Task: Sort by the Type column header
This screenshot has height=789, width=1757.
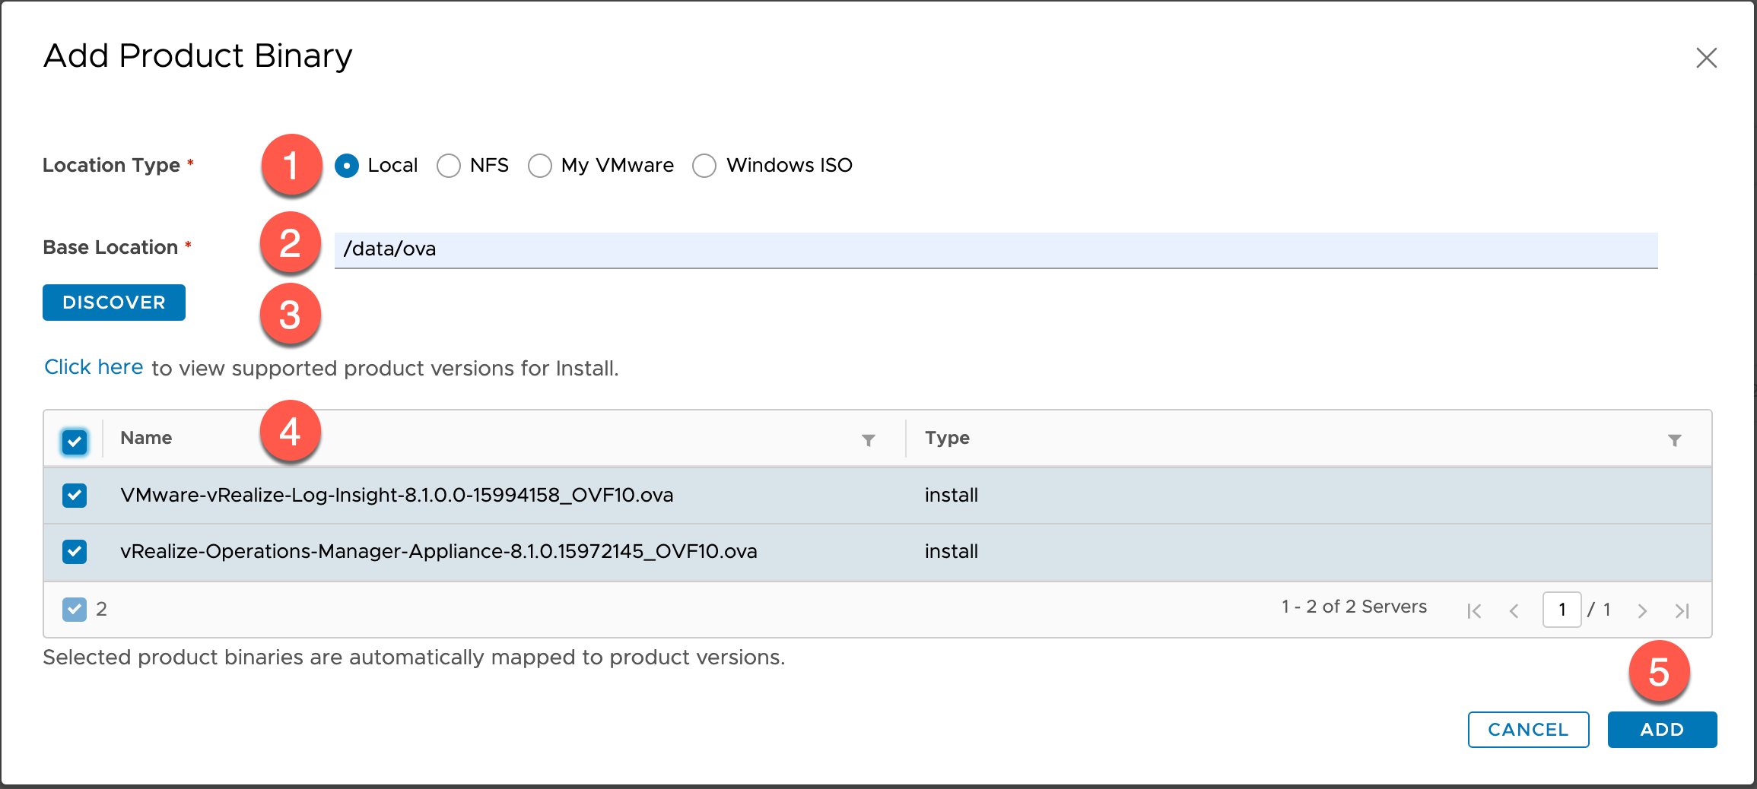Action: point(947,438)
